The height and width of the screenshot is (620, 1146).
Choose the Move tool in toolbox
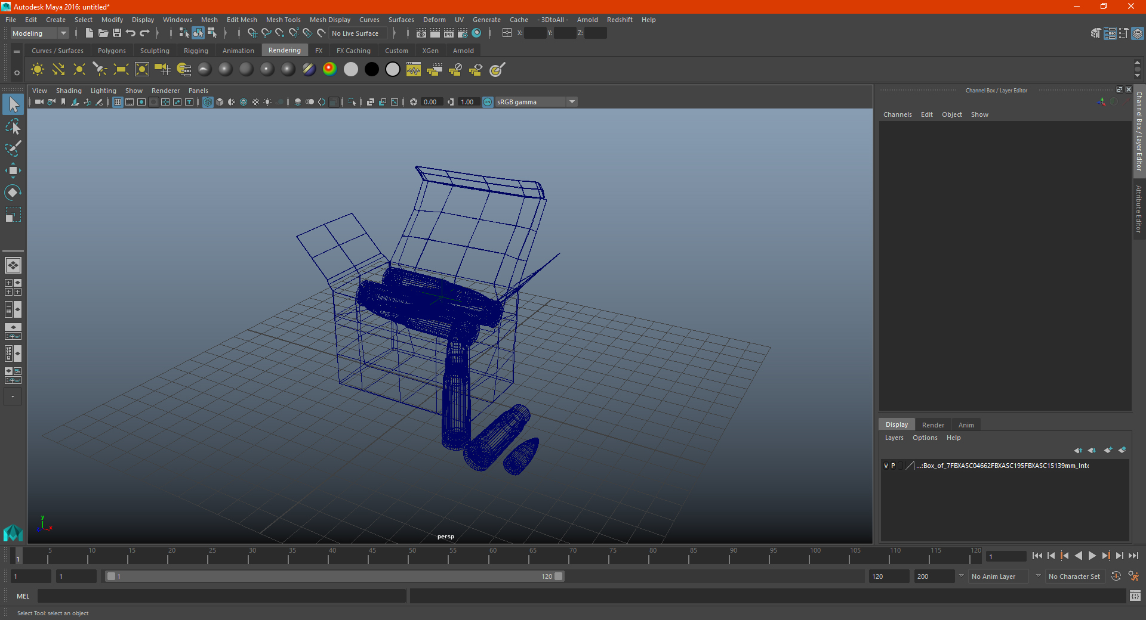pos(13,170)
